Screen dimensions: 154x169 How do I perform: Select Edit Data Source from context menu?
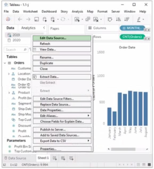62,38
